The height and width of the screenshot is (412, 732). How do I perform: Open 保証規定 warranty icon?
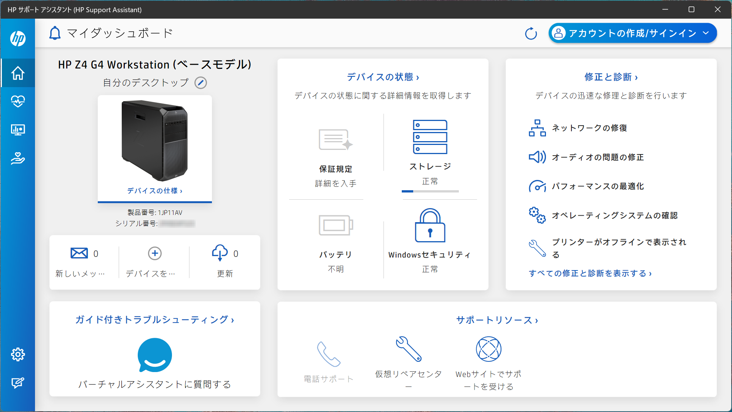[x=336, y=140]
